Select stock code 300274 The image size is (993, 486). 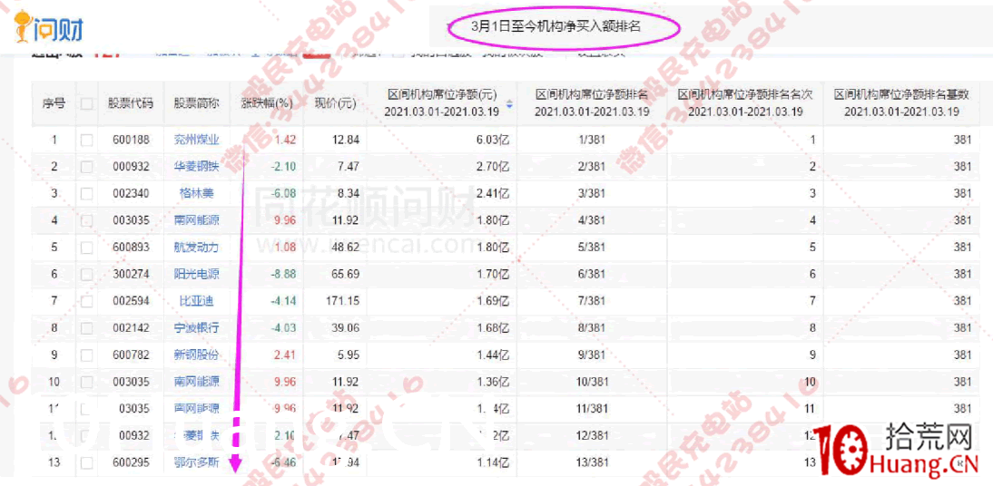coord(130,274)
